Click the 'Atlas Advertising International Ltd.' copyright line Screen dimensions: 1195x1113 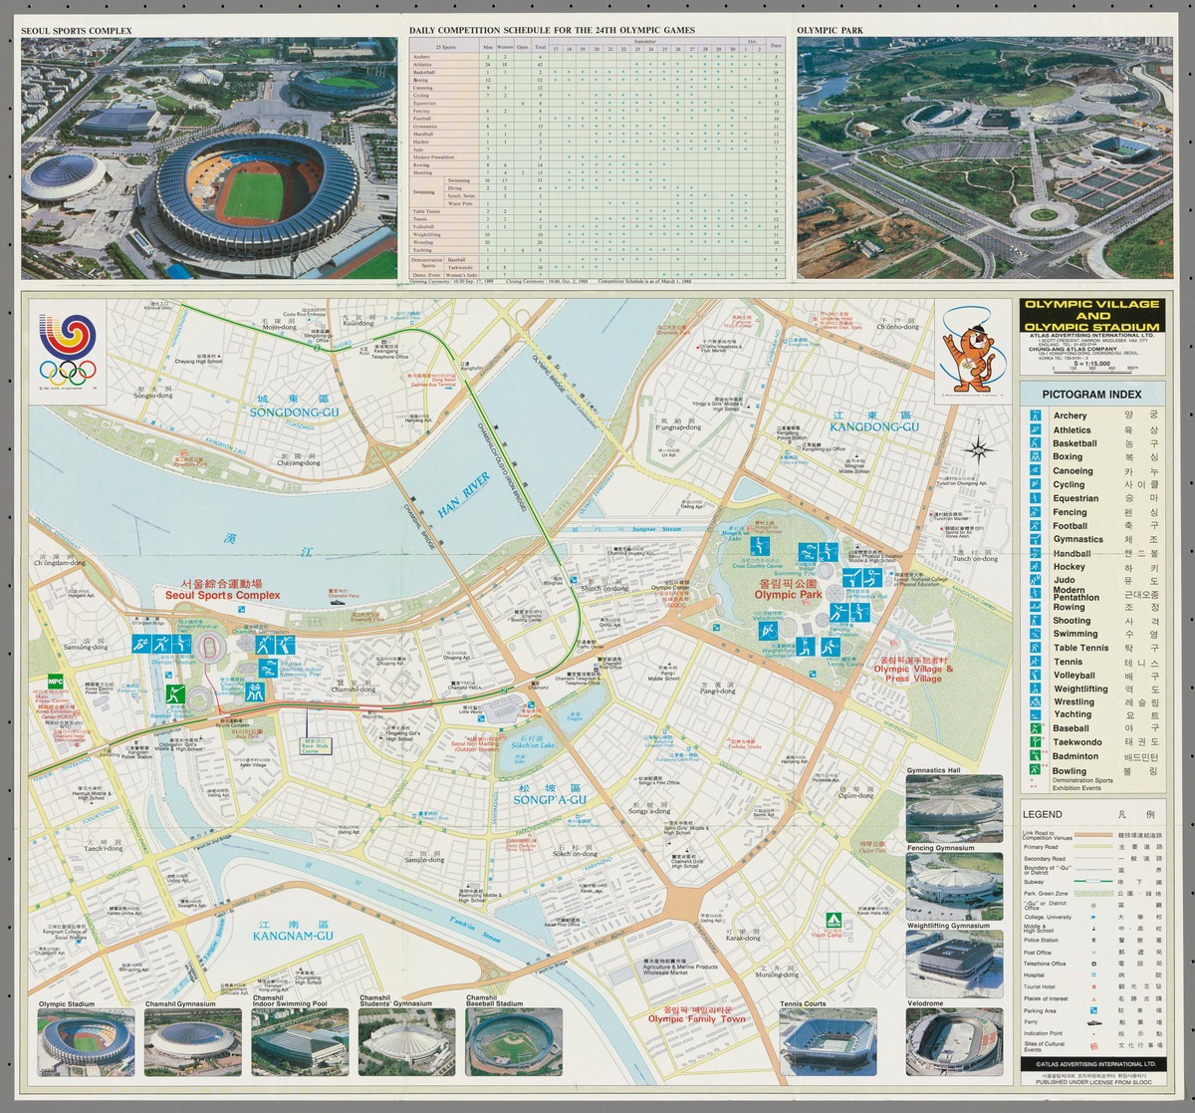coord(1095,1064)
